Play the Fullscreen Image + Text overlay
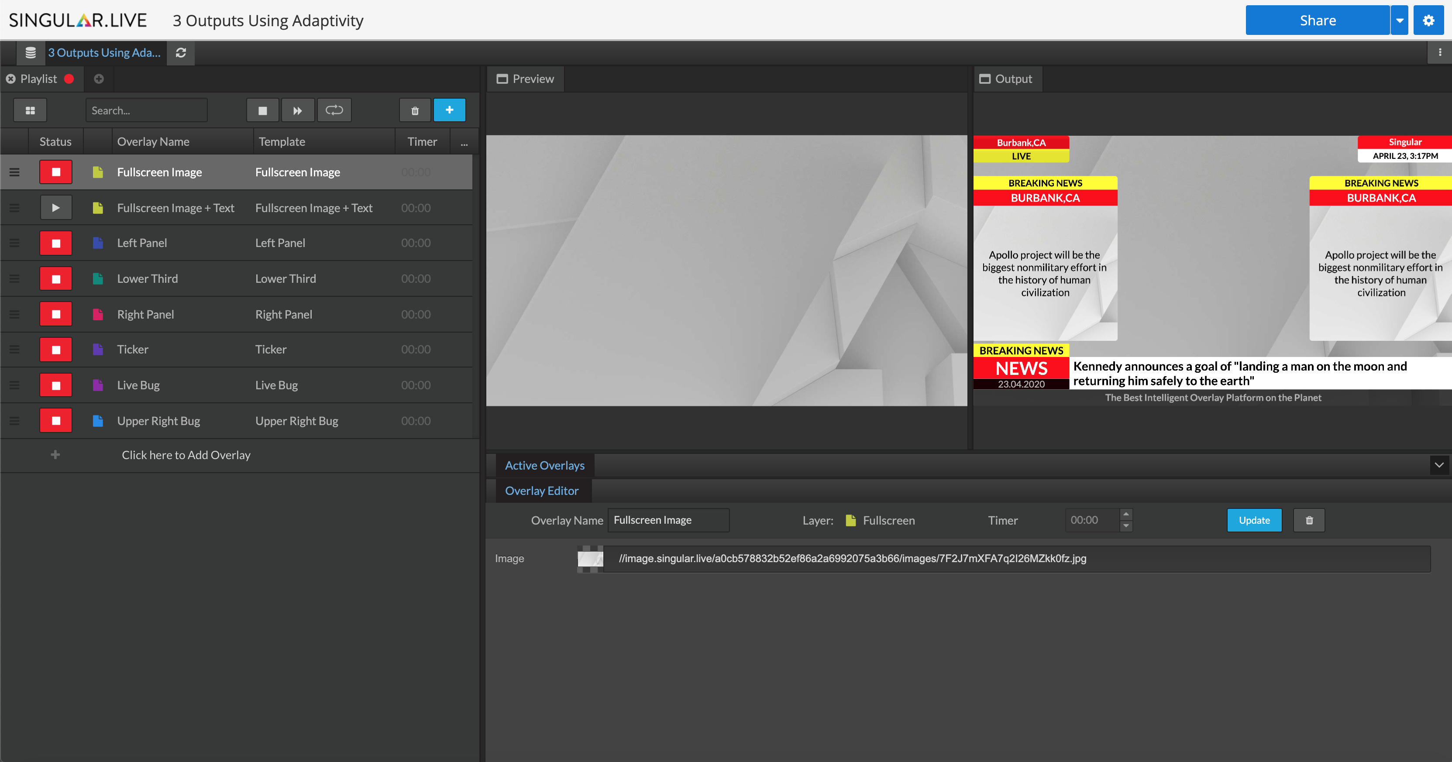The height and width of the screenshot is (762, 1452). pos(56,208)
